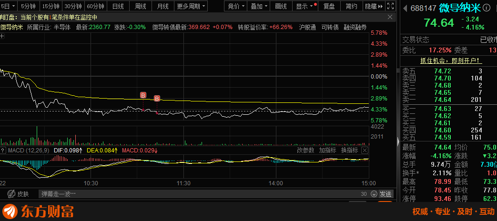Open the 更多周期 period dropdown
The image size is (497, 221).
coord(192,6)
